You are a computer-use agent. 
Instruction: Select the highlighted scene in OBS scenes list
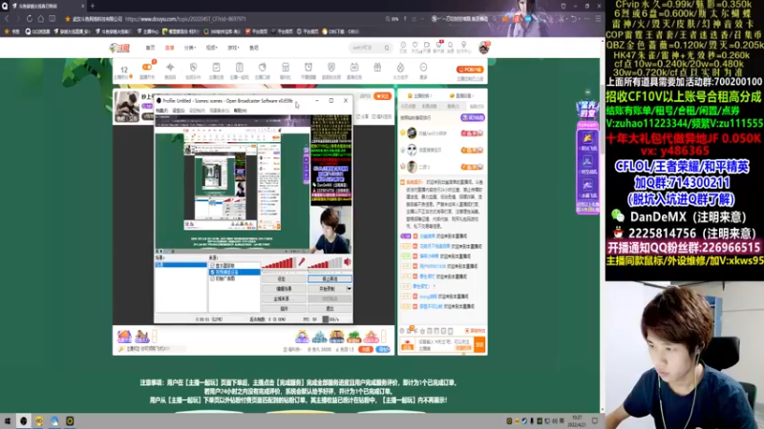[x=180, y=265]
